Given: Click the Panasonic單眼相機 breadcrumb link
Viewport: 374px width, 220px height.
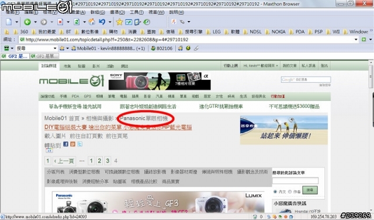Looking at the screenshot, I should pos(144,118).
